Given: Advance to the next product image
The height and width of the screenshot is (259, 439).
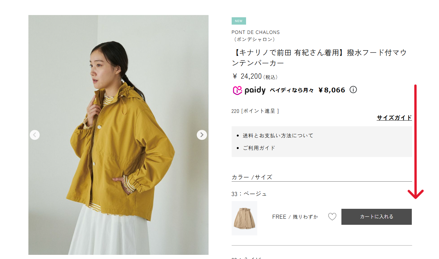Looking at the screenshot, I should click(202, 135).
